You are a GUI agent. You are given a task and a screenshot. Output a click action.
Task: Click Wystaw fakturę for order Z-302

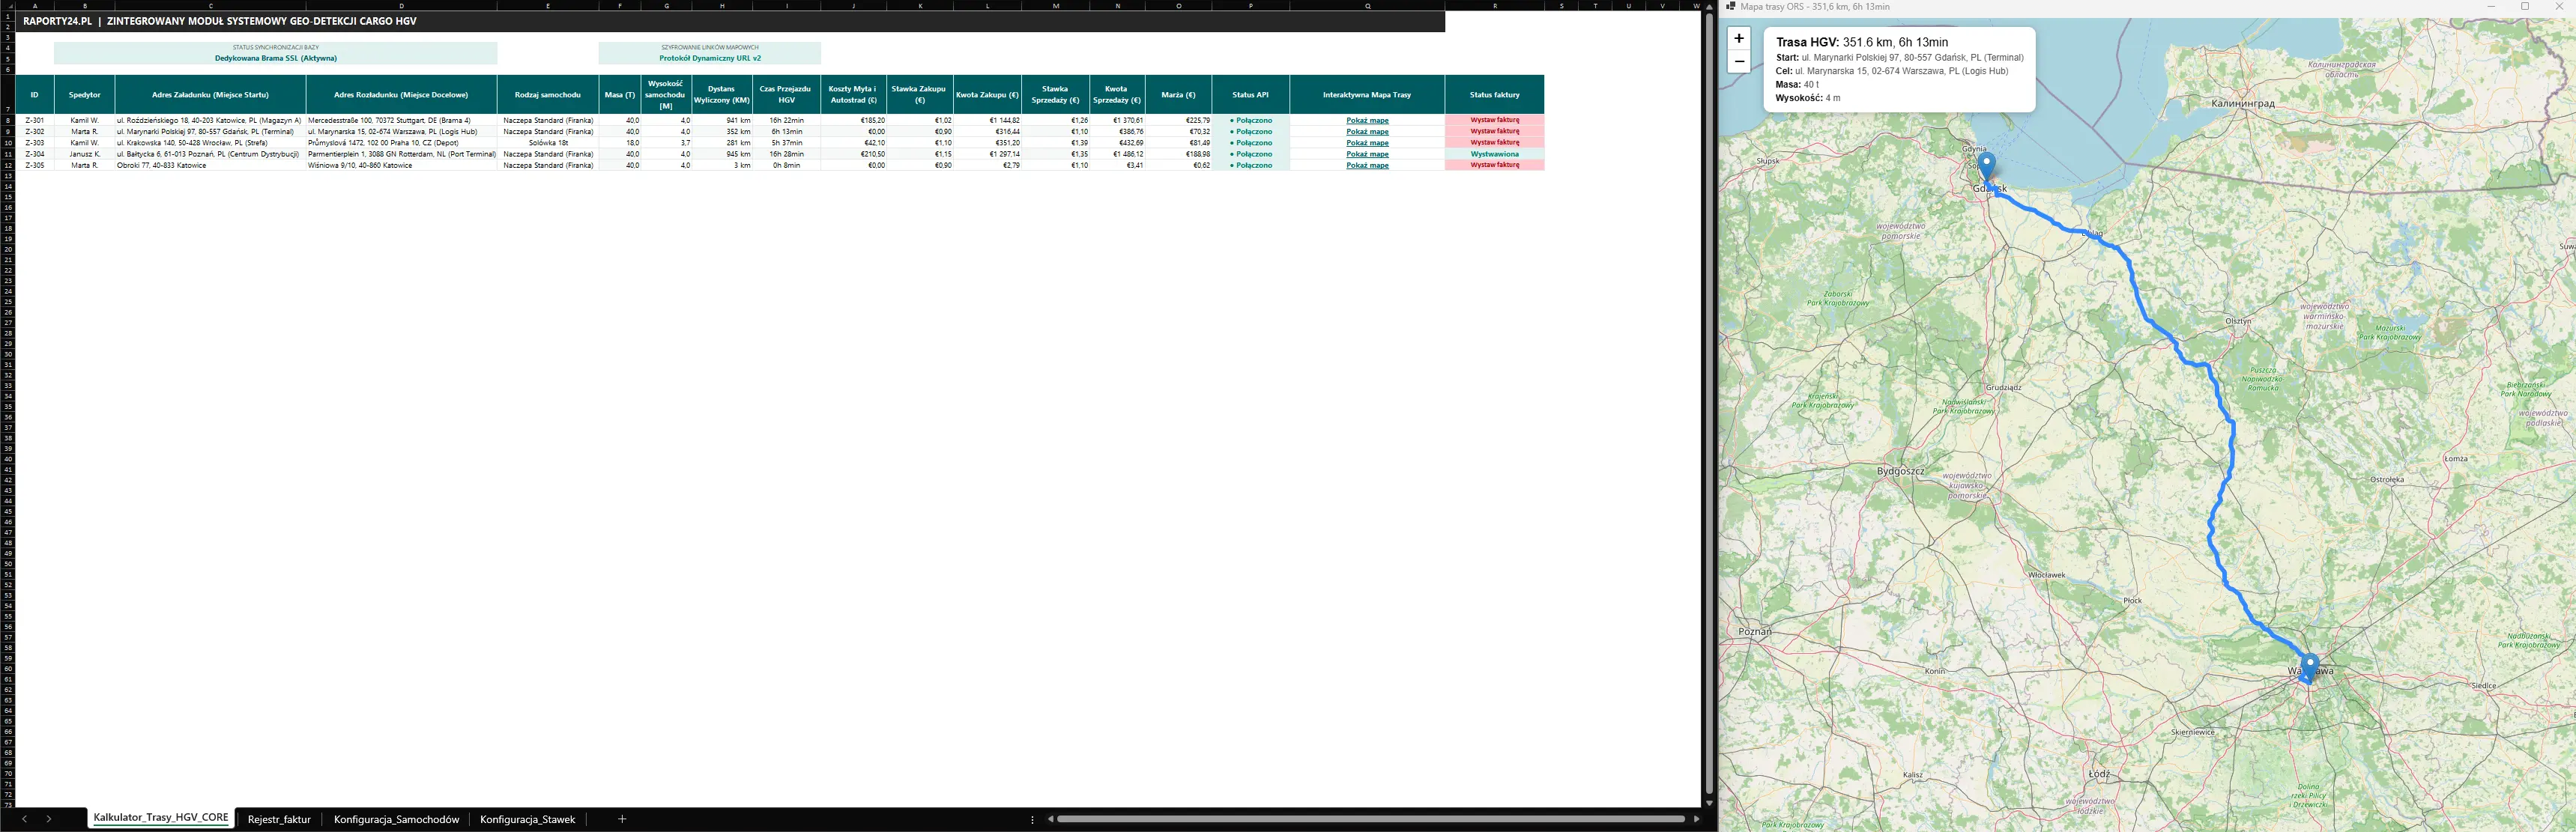tap(1494, 131)
